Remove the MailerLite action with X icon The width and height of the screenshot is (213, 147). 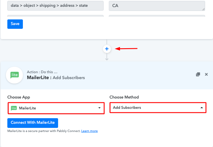pyautogui.click(x=206, y=74)
